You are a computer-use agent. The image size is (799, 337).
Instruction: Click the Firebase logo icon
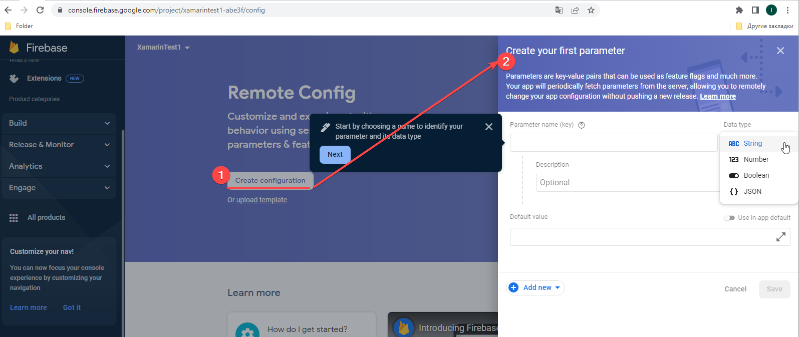point(14,48)
